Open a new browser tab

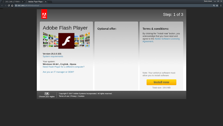click(x=50, y=2)
